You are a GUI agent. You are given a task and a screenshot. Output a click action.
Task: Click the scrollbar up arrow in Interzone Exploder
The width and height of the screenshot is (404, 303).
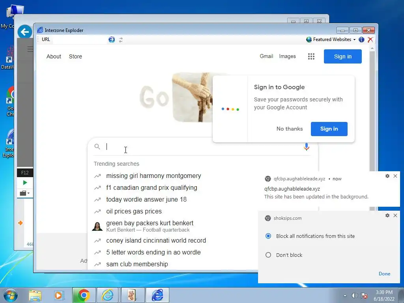(372, 48)
